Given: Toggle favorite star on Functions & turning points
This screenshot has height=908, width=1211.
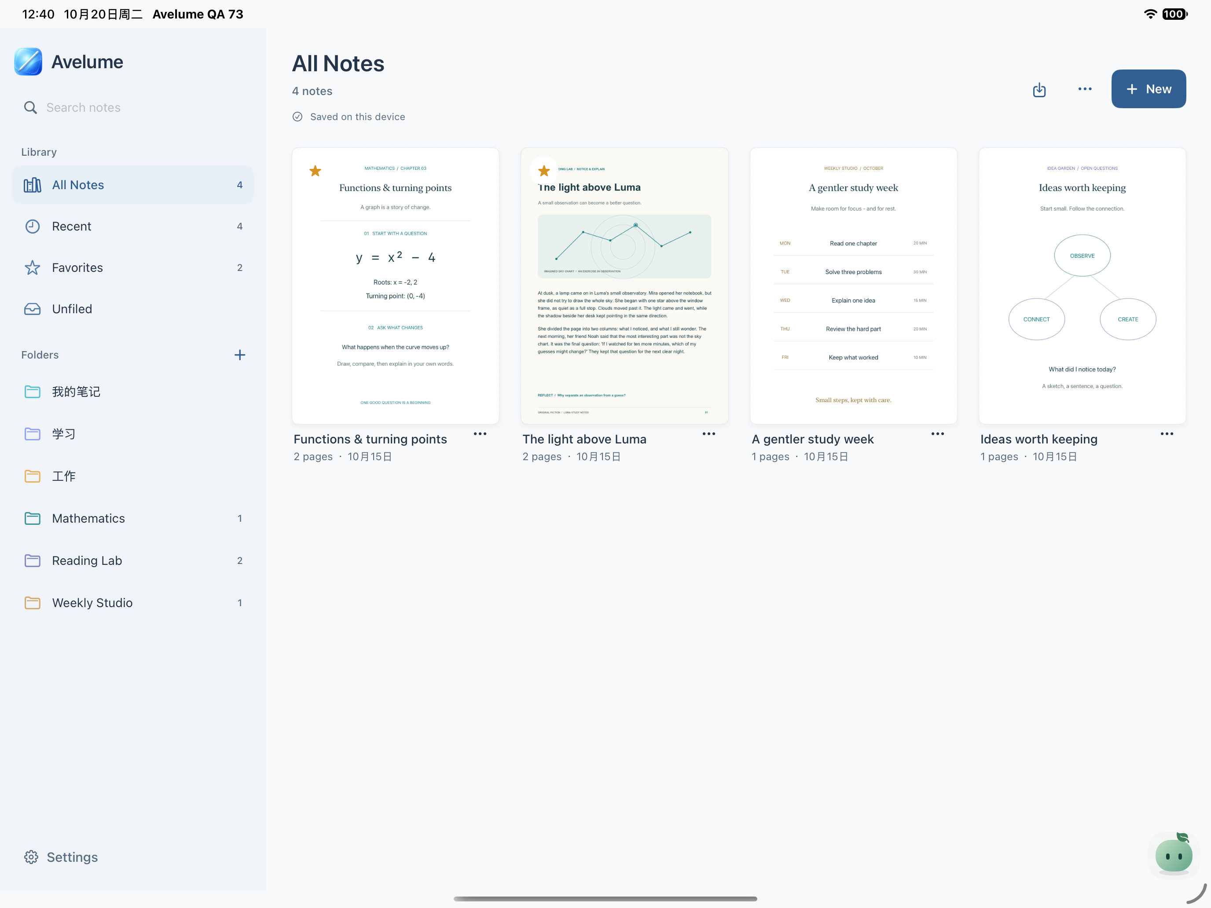Looking at the screenshot, I should click(x=316, y=171).
